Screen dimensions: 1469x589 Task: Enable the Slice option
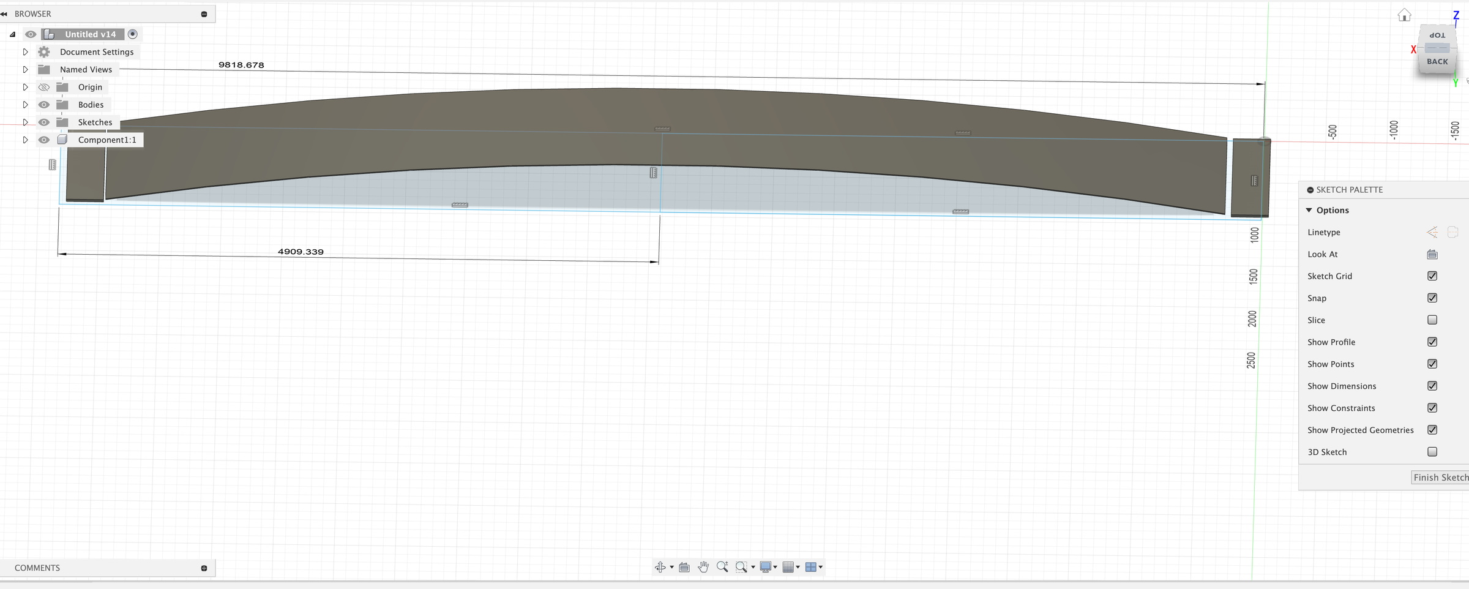(x=1432, y=320)
